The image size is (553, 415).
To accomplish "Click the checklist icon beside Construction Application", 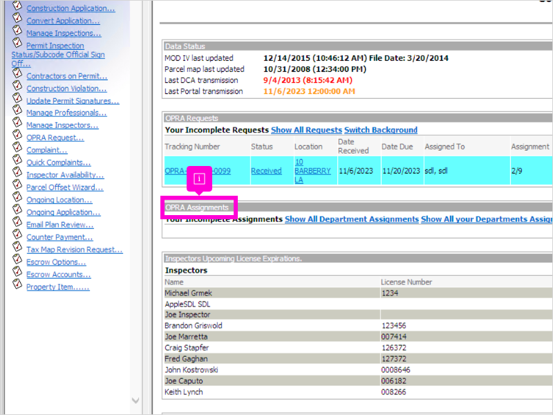I will pyautogui.click(x=17, y=6).
